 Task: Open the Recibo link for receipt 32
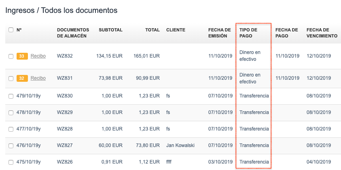(38, 78)
